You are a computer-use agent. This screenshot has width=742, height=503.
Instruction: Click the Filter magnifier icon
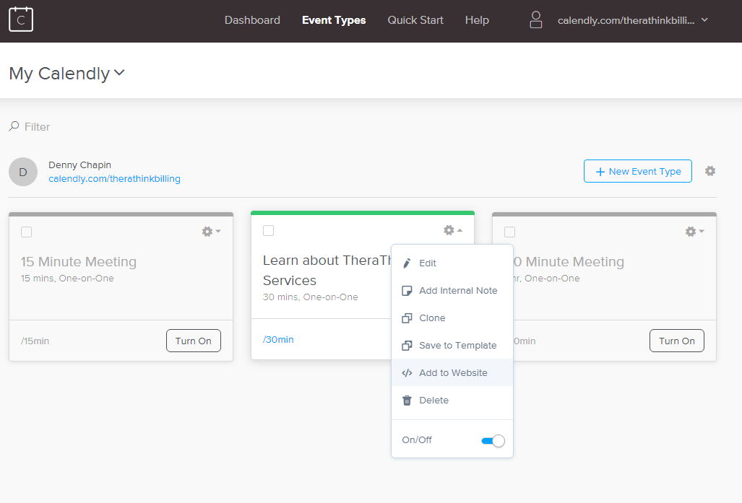[x=14, y=126]
